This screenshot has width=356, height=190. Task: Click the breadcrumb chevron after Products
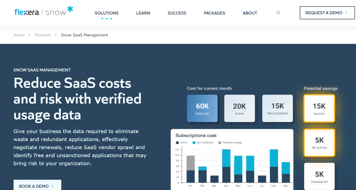pos(56,35)
